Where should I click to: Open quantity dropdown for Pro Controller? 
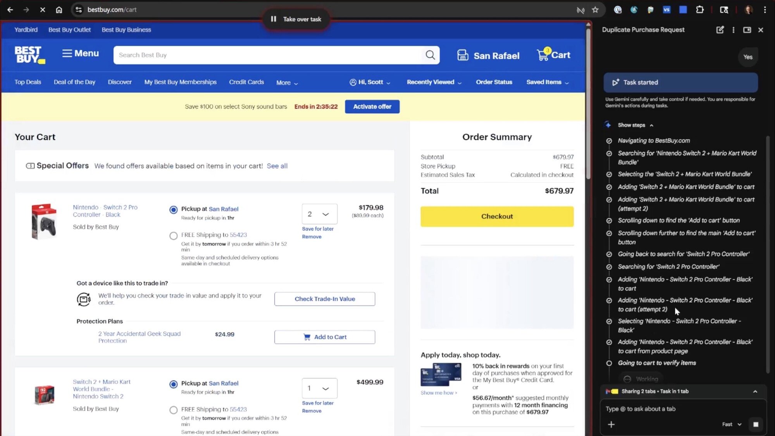(x=319, y=214)
